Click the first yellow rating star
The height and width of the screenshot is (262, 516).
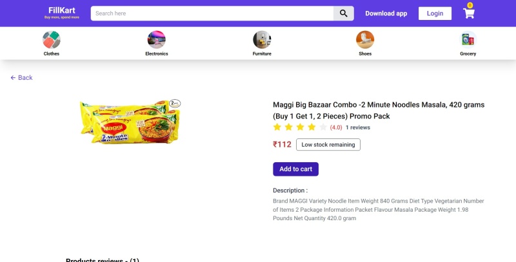(x=277, y=127)
